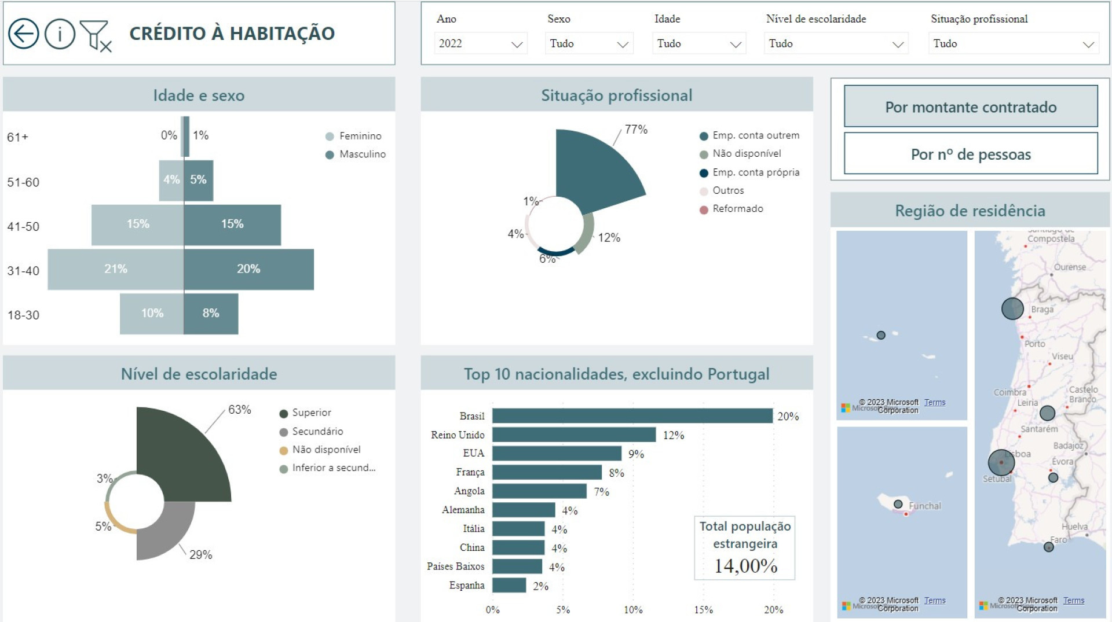The width and height of the screenshot is (1112, 622).
Task: Click the Brasil bar in nationalities chart
Action: (632, 416)
